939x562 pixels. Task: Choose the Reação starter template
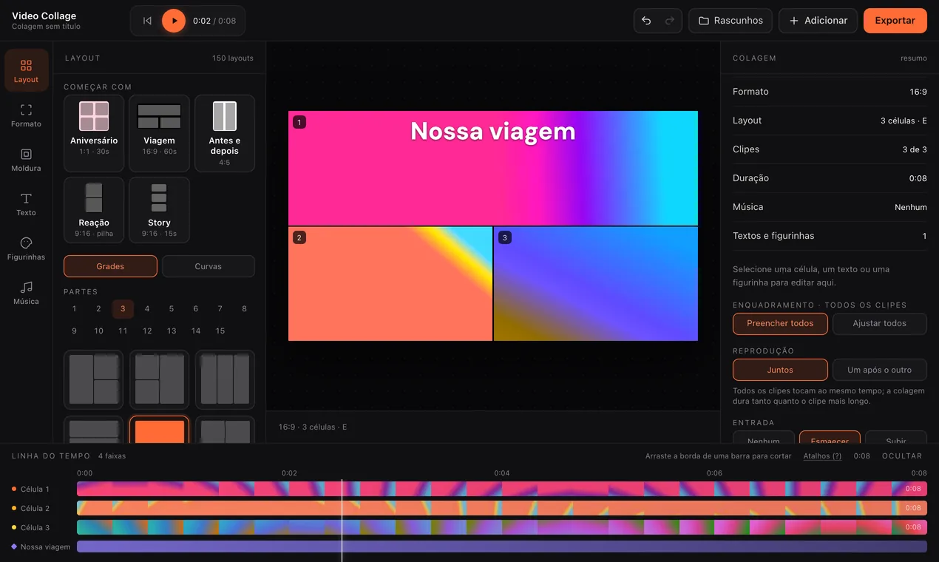94,210
